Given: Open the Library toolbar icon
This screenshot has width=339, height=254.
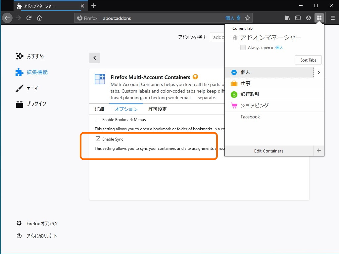Looking at the screenshot, I should (x=287, y=18).
